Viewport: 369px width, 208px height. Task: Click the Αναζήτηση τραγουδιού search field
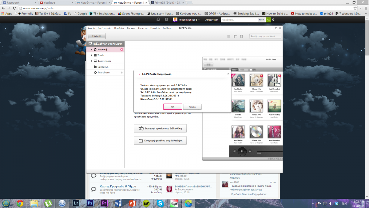[265, 36]
